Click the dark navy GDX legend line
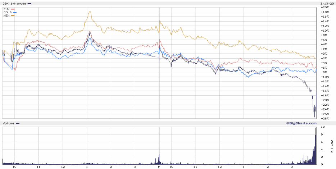 tap(29, 3)
